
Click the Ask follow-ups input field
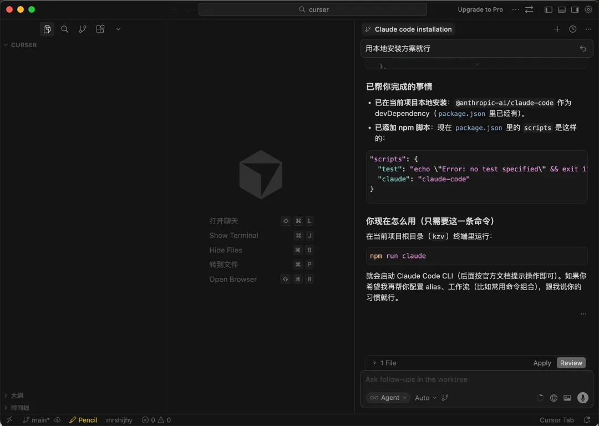476,379
